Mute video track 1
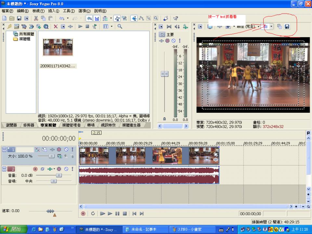 [x=66, y=149]
